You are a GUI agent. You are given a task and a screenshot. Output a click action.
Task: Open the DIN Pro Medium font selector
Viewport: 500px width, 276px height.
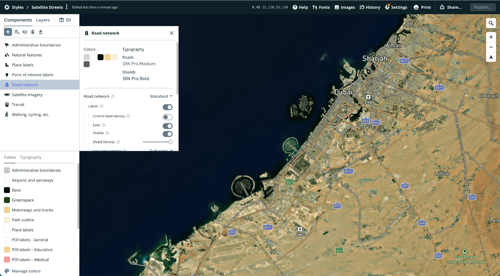tap(139, 64)
